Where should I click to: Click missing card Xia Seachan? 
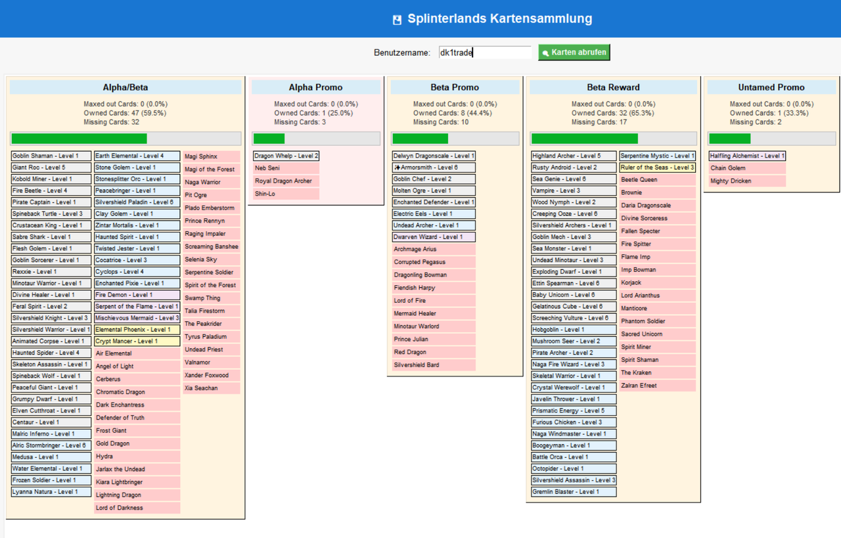point(212,388)
